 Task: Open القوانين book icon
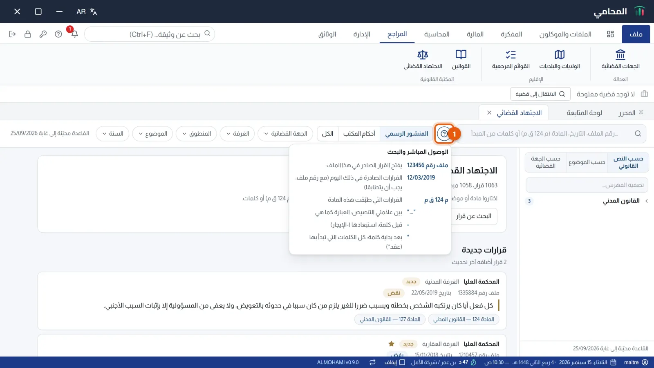coord(461,60)
